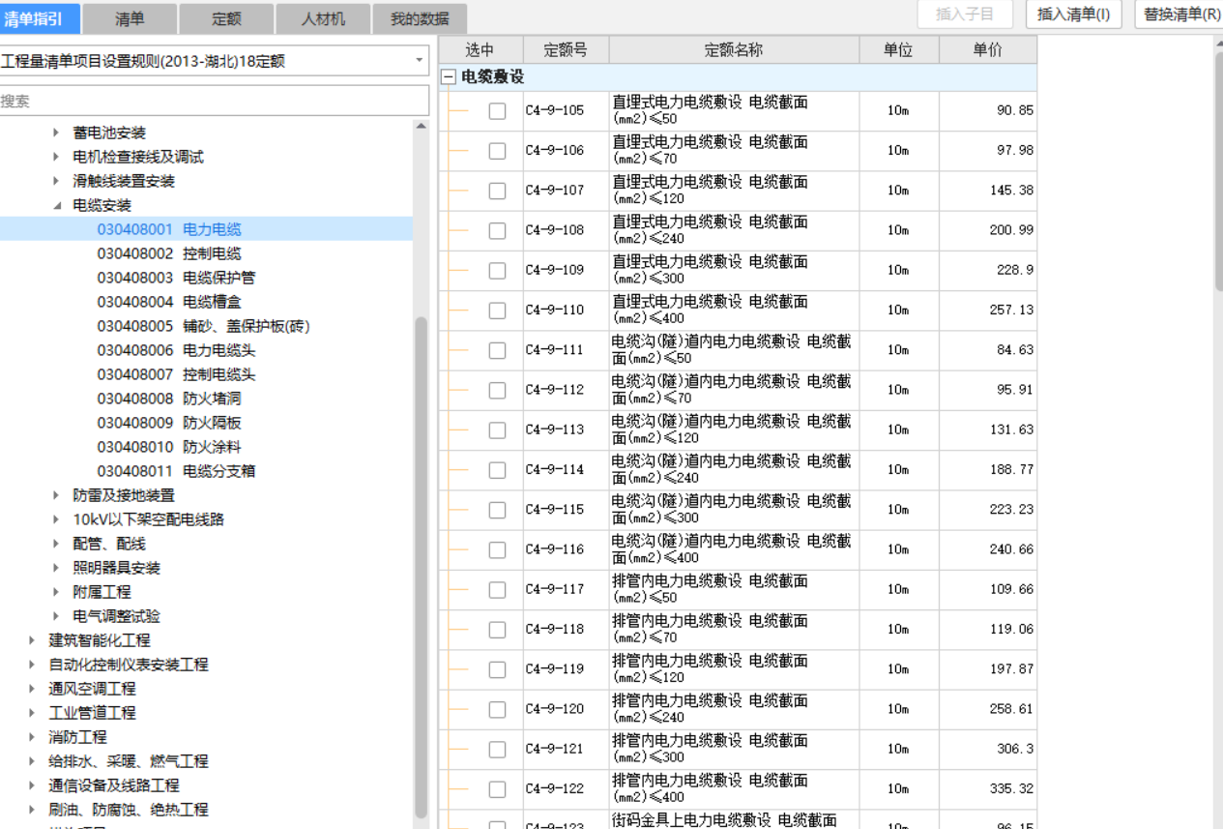
Task: Expand the 蓄电池安装 tree node
Action: point(56,133)
